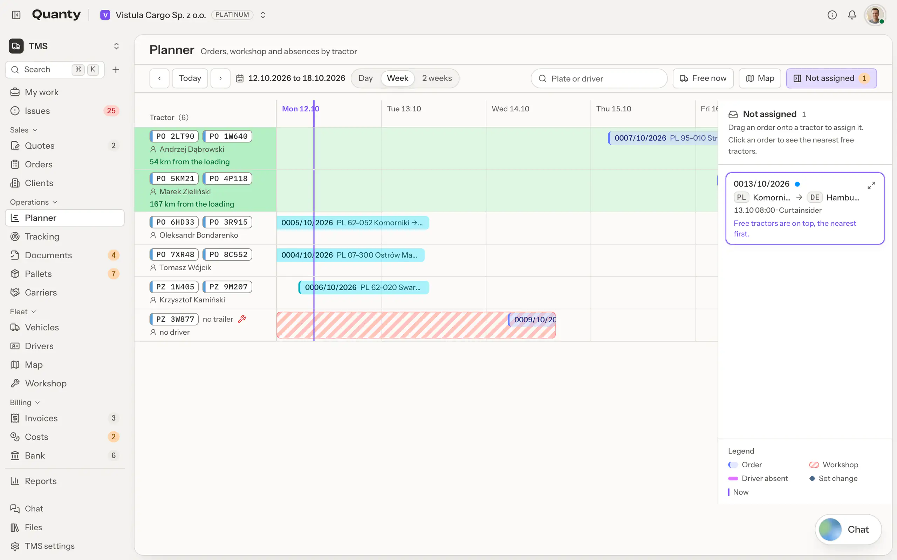Open the floating Chat assistant button

tap(848, 529)
